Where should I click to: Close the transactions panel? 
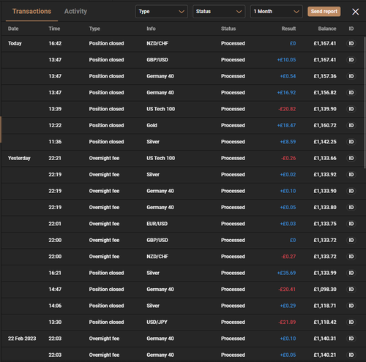(x=355, y=12)
